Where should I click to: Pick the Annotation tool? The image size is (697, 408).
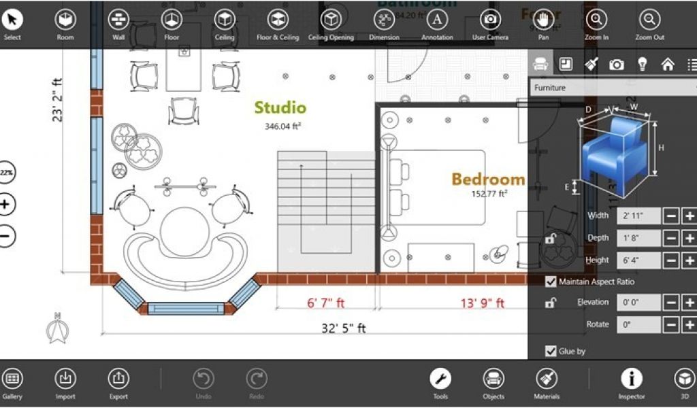pyautogui.click(x=437, y=20)
